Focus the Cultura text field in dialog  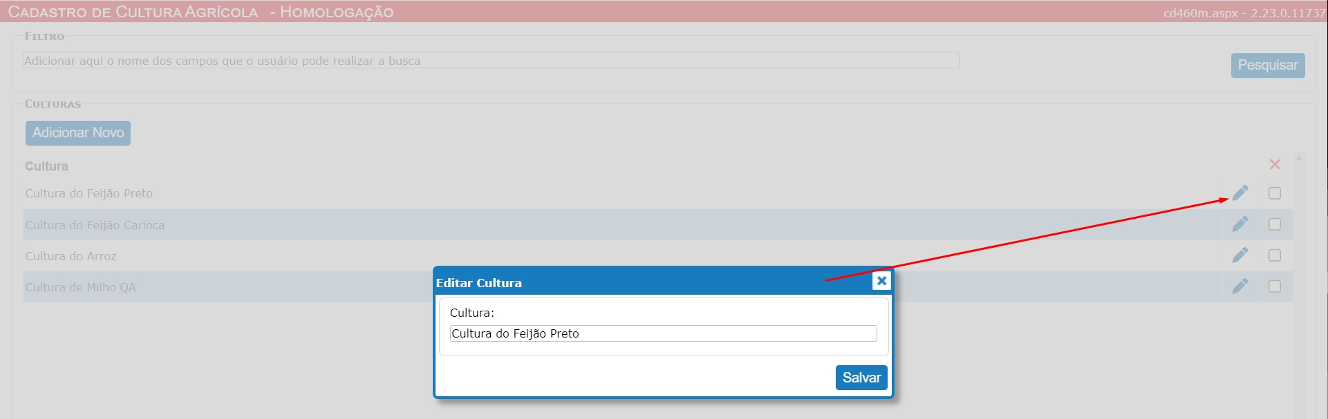(664, 333)
